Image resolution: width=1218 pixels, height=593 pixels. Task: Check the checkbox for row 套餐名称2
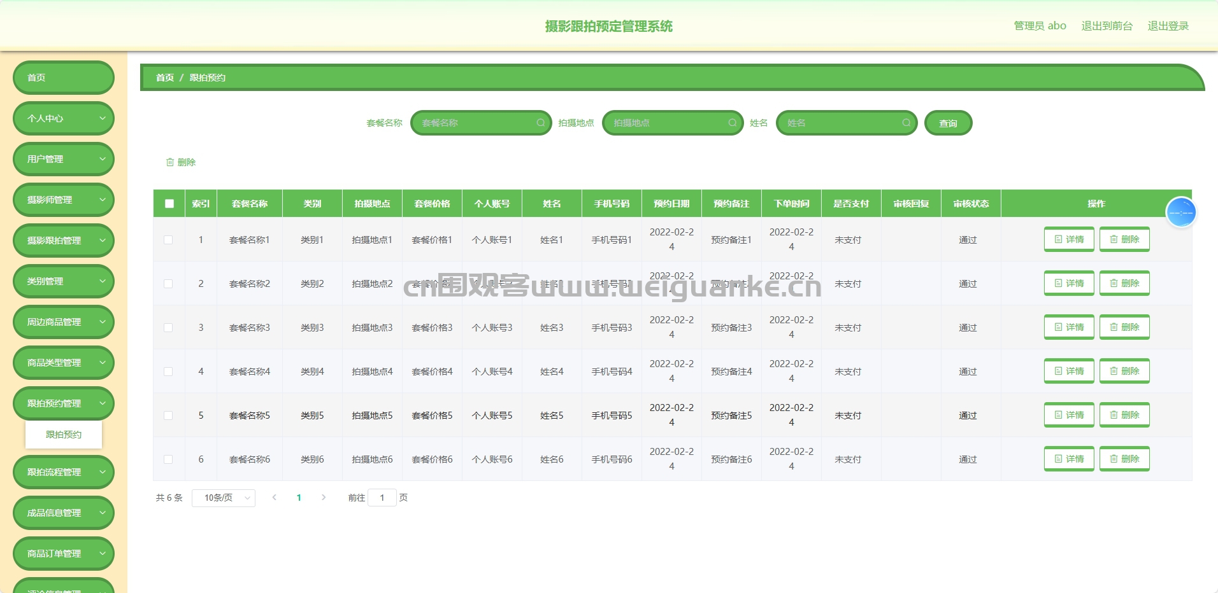click(x=168, y=284)
